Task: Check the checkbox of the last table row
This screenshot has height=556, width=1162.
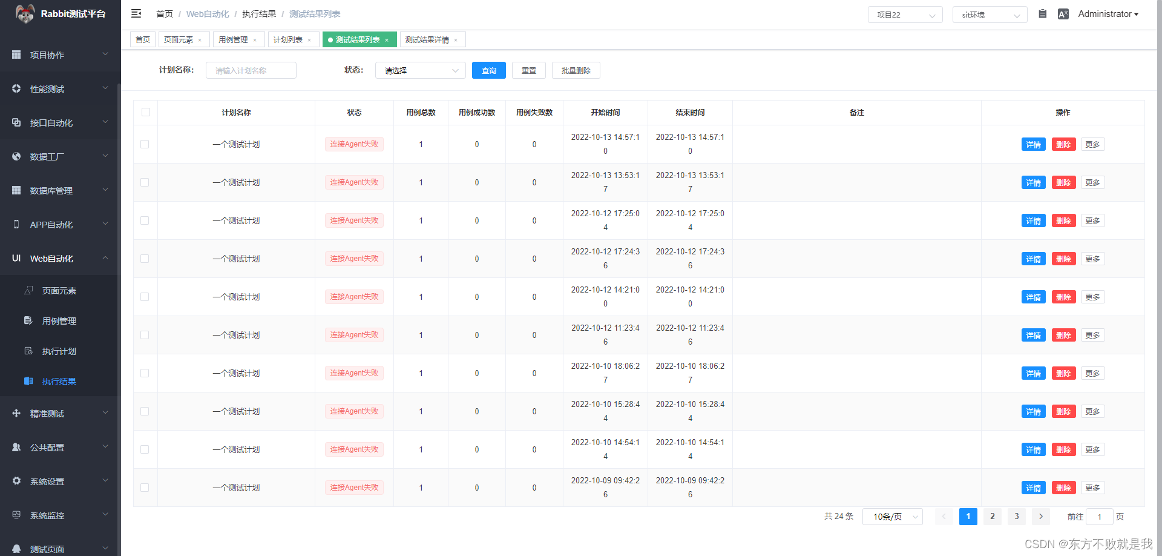Action: [145, 488]
